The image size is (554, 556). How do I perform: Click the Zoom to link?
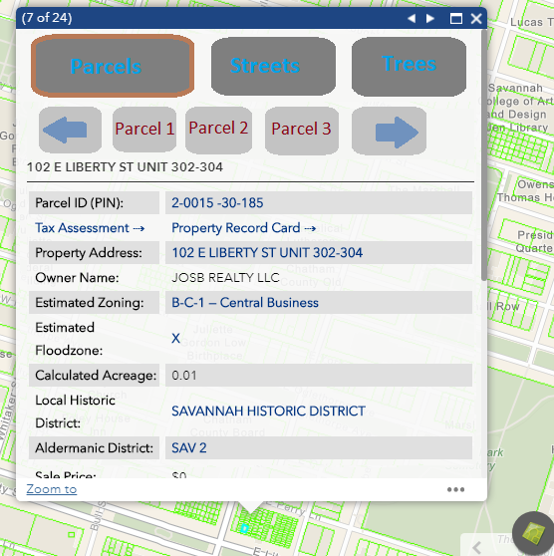52,489
